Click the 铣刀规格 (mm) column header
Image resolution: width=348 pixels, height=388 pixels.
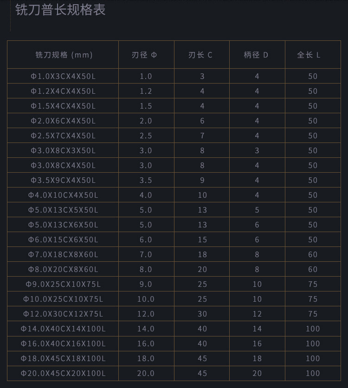64,55
